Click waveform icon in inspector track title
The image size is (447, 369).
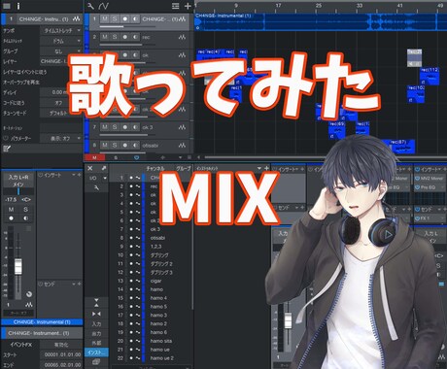(x=76, y=19)
